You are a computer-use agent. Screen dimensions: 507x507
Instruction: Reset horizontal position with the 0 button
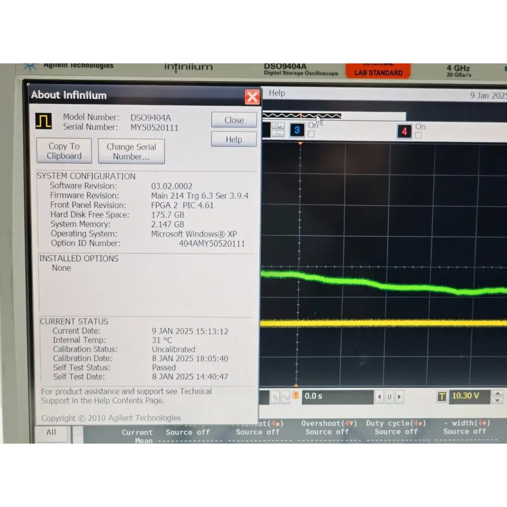tap(389, 397)
